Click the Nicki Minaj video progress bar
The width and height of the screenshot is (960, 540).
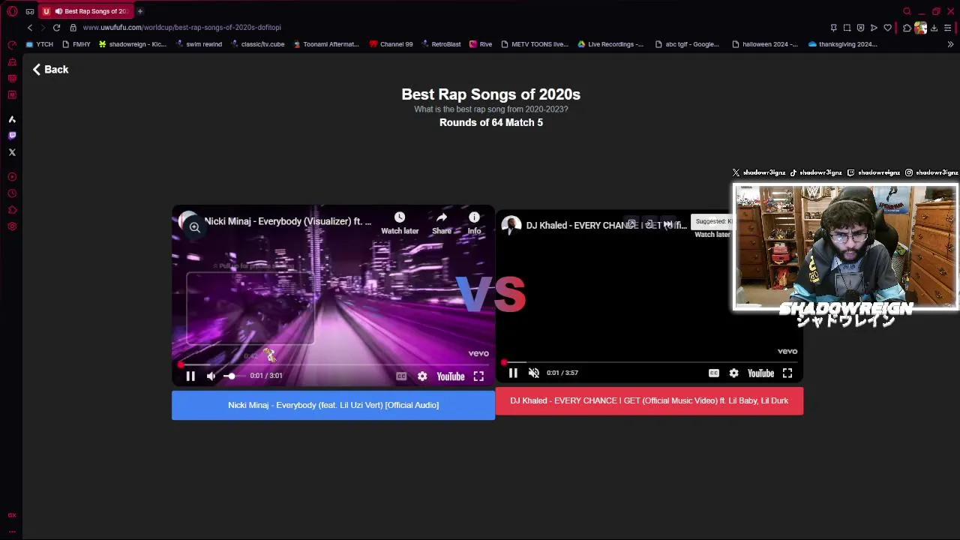click(333, 364)
